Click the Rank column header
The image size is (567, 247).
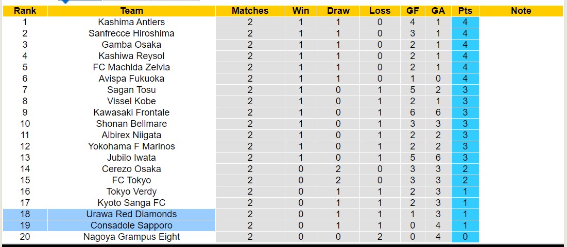pos(25,11)
